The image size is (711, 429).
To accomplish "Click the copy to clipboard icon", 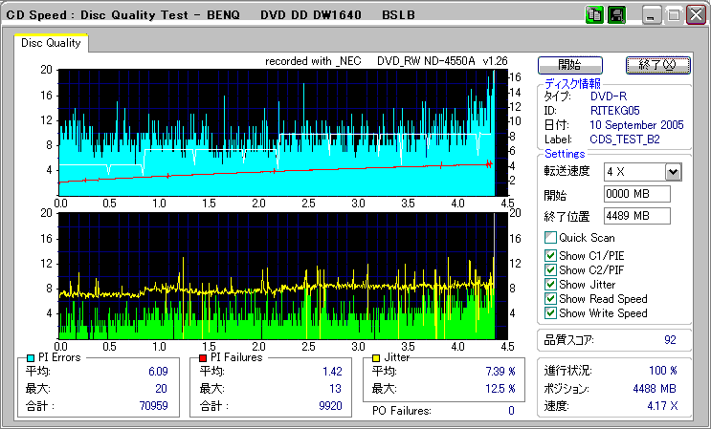I will click(x=593, y=15).
